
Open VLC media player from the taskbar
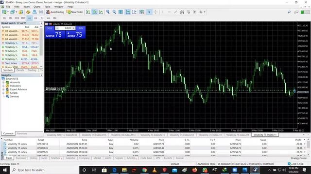(155, 170)
